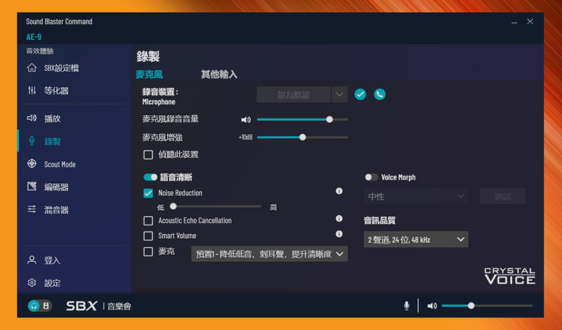Click the speaker icon beside 播放

pos(32,118)
